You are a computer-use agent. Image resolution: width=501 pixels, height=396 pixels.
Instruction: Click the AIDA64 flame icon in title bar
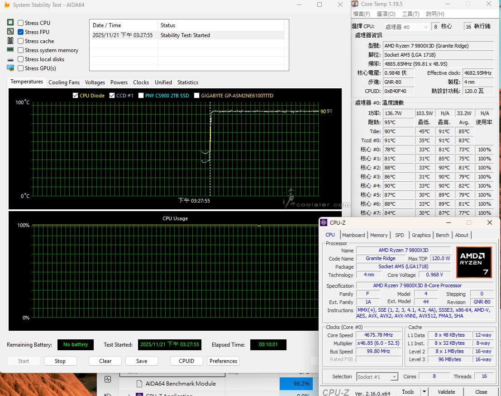coord(7,5)
